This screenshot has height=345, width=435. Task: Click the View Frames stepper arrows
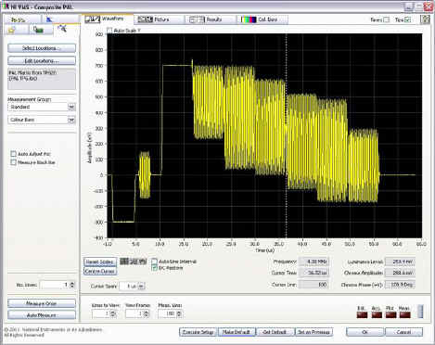click(147, 313)
